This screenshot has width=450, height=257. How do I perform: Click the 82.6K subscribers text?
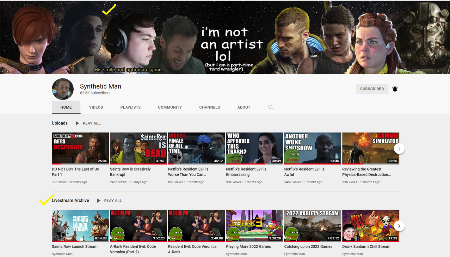(x=95, y=93)
